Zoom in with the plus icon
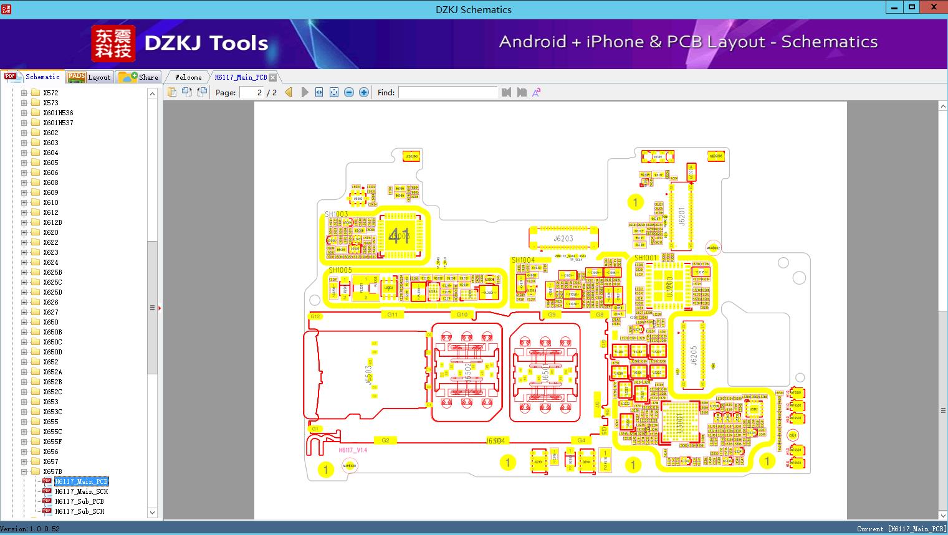The height and width of the screenshot is (535, 948). pyautogui.click(x=364, y=92)
